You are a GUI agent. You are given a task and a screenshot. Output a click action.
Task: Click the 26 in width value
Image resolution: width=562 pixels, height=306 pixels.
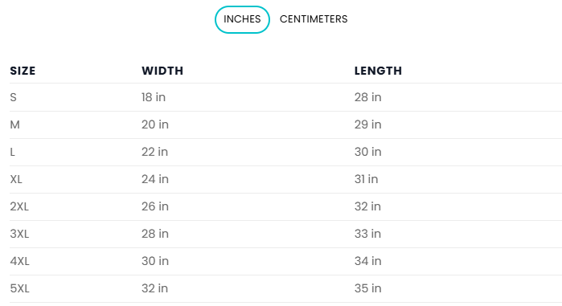click(x=155, y=206)
